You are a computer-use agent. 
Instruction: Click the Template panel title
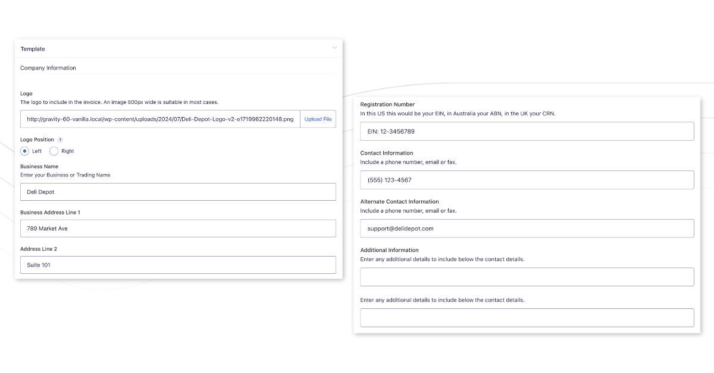pos(33,49)
